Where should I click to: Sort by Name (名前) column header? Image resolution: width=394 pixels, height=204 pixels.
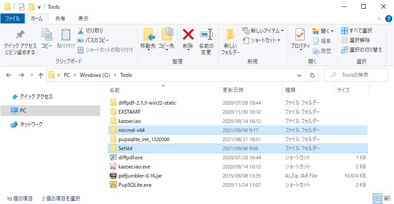[164, 90]
